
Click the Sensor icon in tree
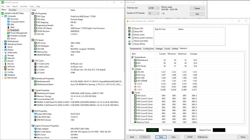[x=8, y=39]
